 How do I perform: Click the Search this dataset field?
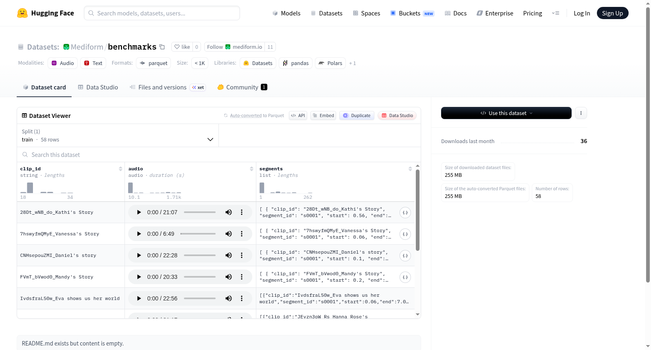click(x=219, y=154)
